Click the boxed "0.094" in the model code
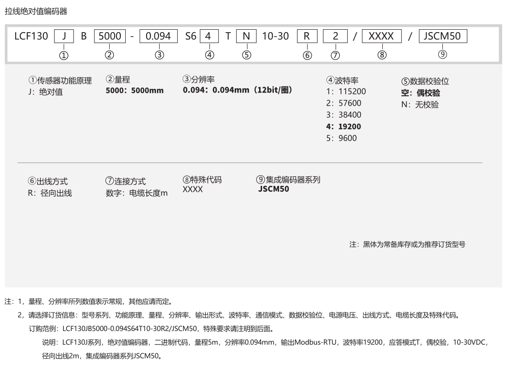 coord(158,36)
